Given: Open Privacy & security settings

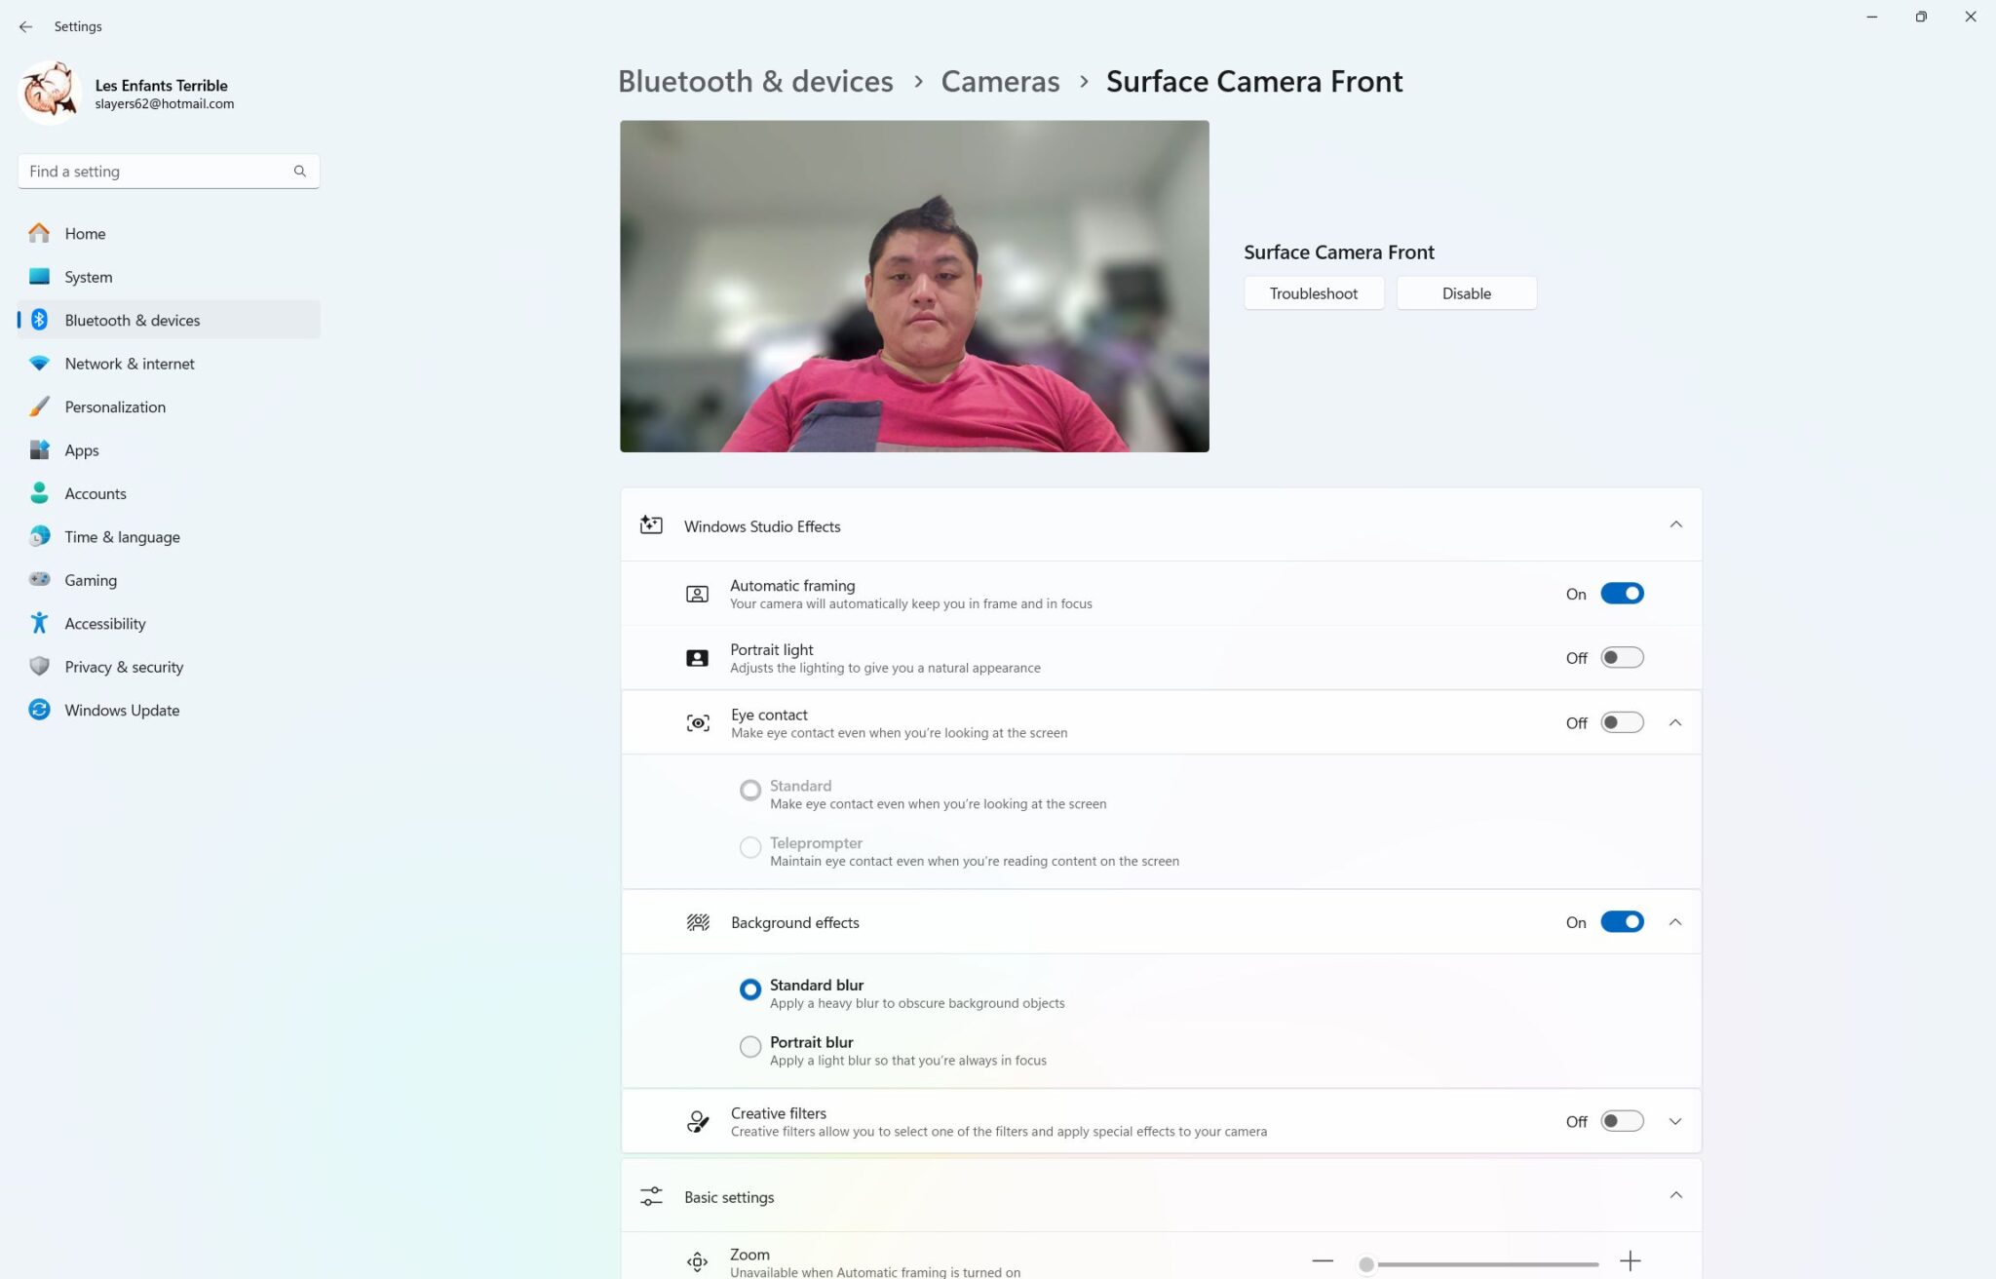Looking at the screenshot, I should tap(124, 667).
